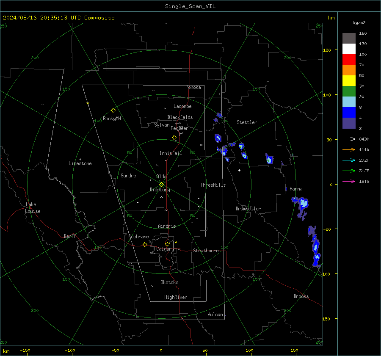Click the white 04DK arrow icon

349,139
